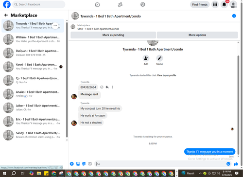Choose a GIF icon
This screenshot has width=243, height=177.
[x=90, y=164]
